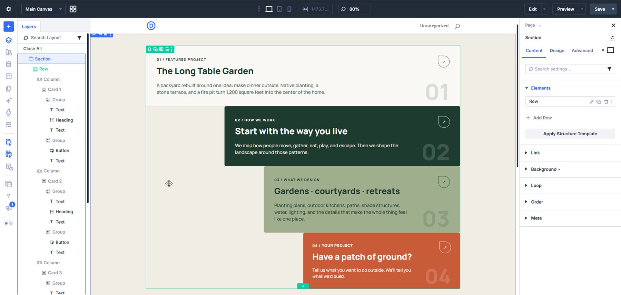Click the database icon in left sidebar
The width and height of the screenshot is (621, 295).
pyautogui.click(x=9, y=64)
